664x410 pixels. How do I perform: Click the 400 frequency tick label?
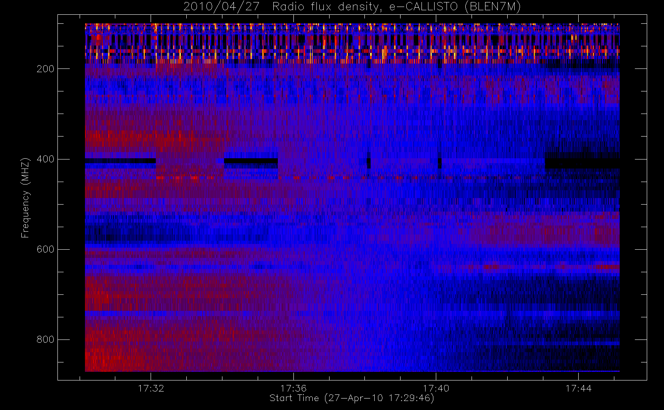pyautogui.click(x=45, y=159)
